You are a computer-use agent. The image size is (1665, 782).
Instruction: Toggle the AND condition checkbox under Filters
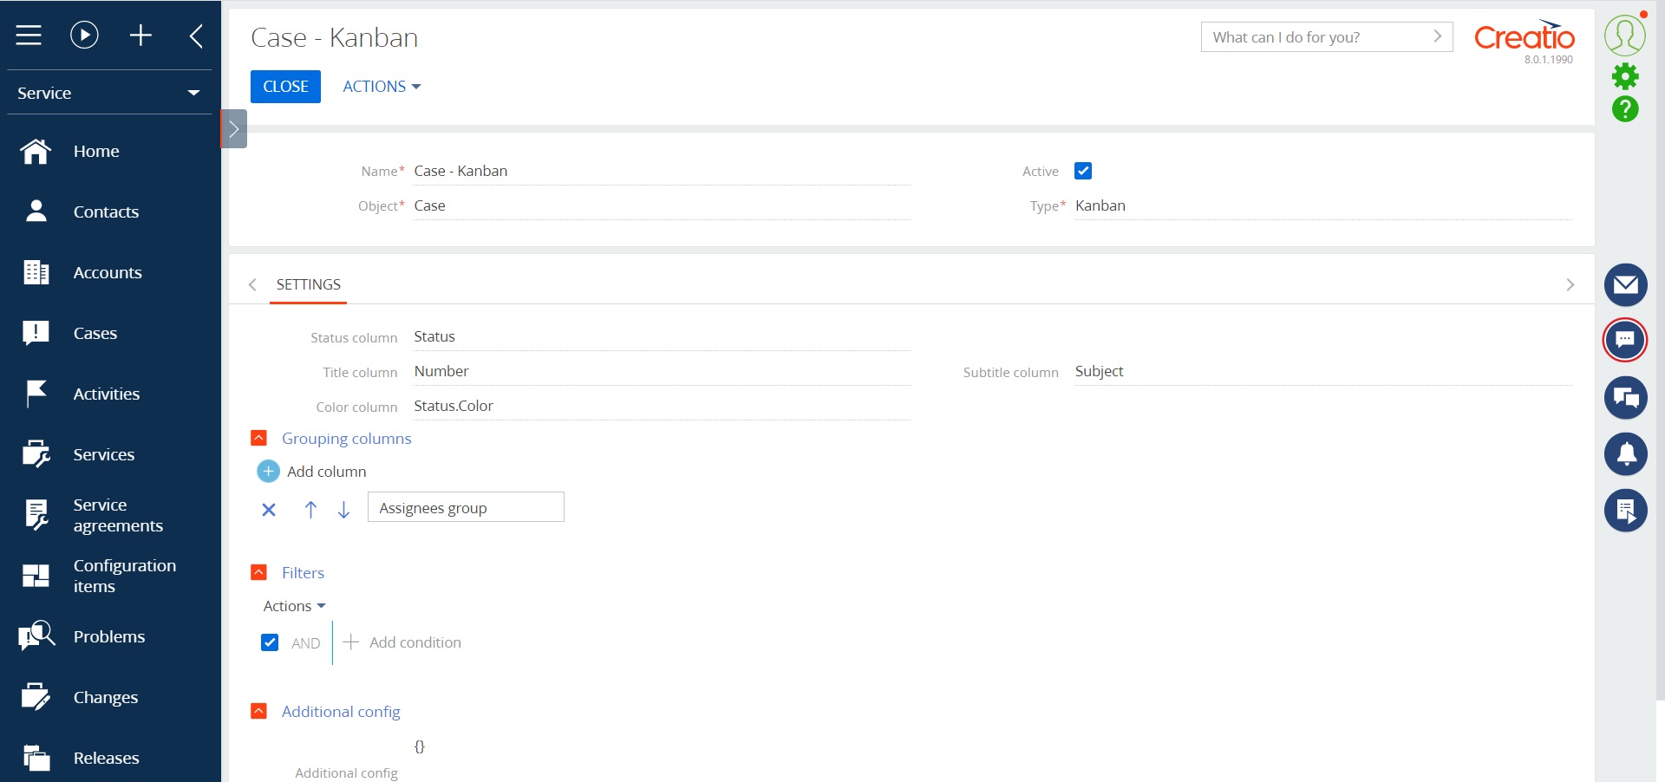click(x=270, y=642)
